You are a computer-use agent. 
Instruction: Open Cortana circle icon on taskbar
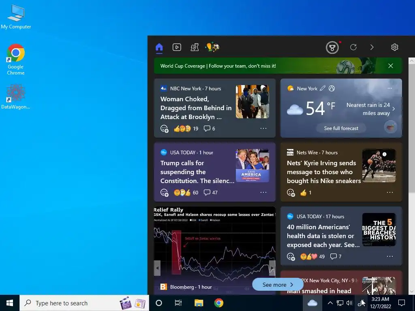point(159,303)
